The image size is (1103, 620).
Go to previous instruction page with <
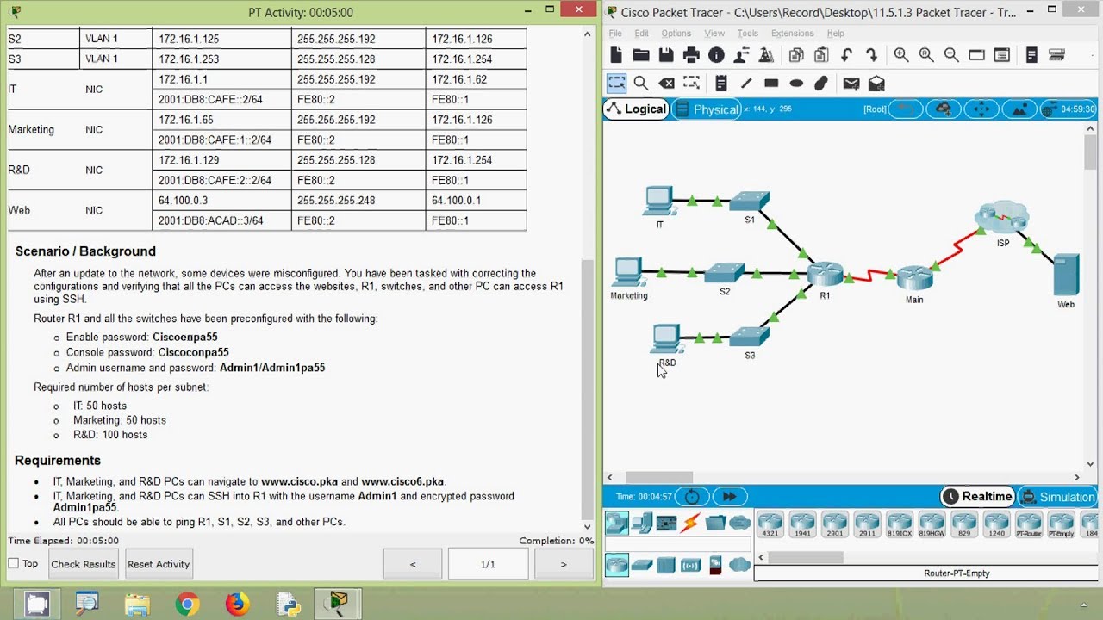pyautogui.click(x=413, y=564)
